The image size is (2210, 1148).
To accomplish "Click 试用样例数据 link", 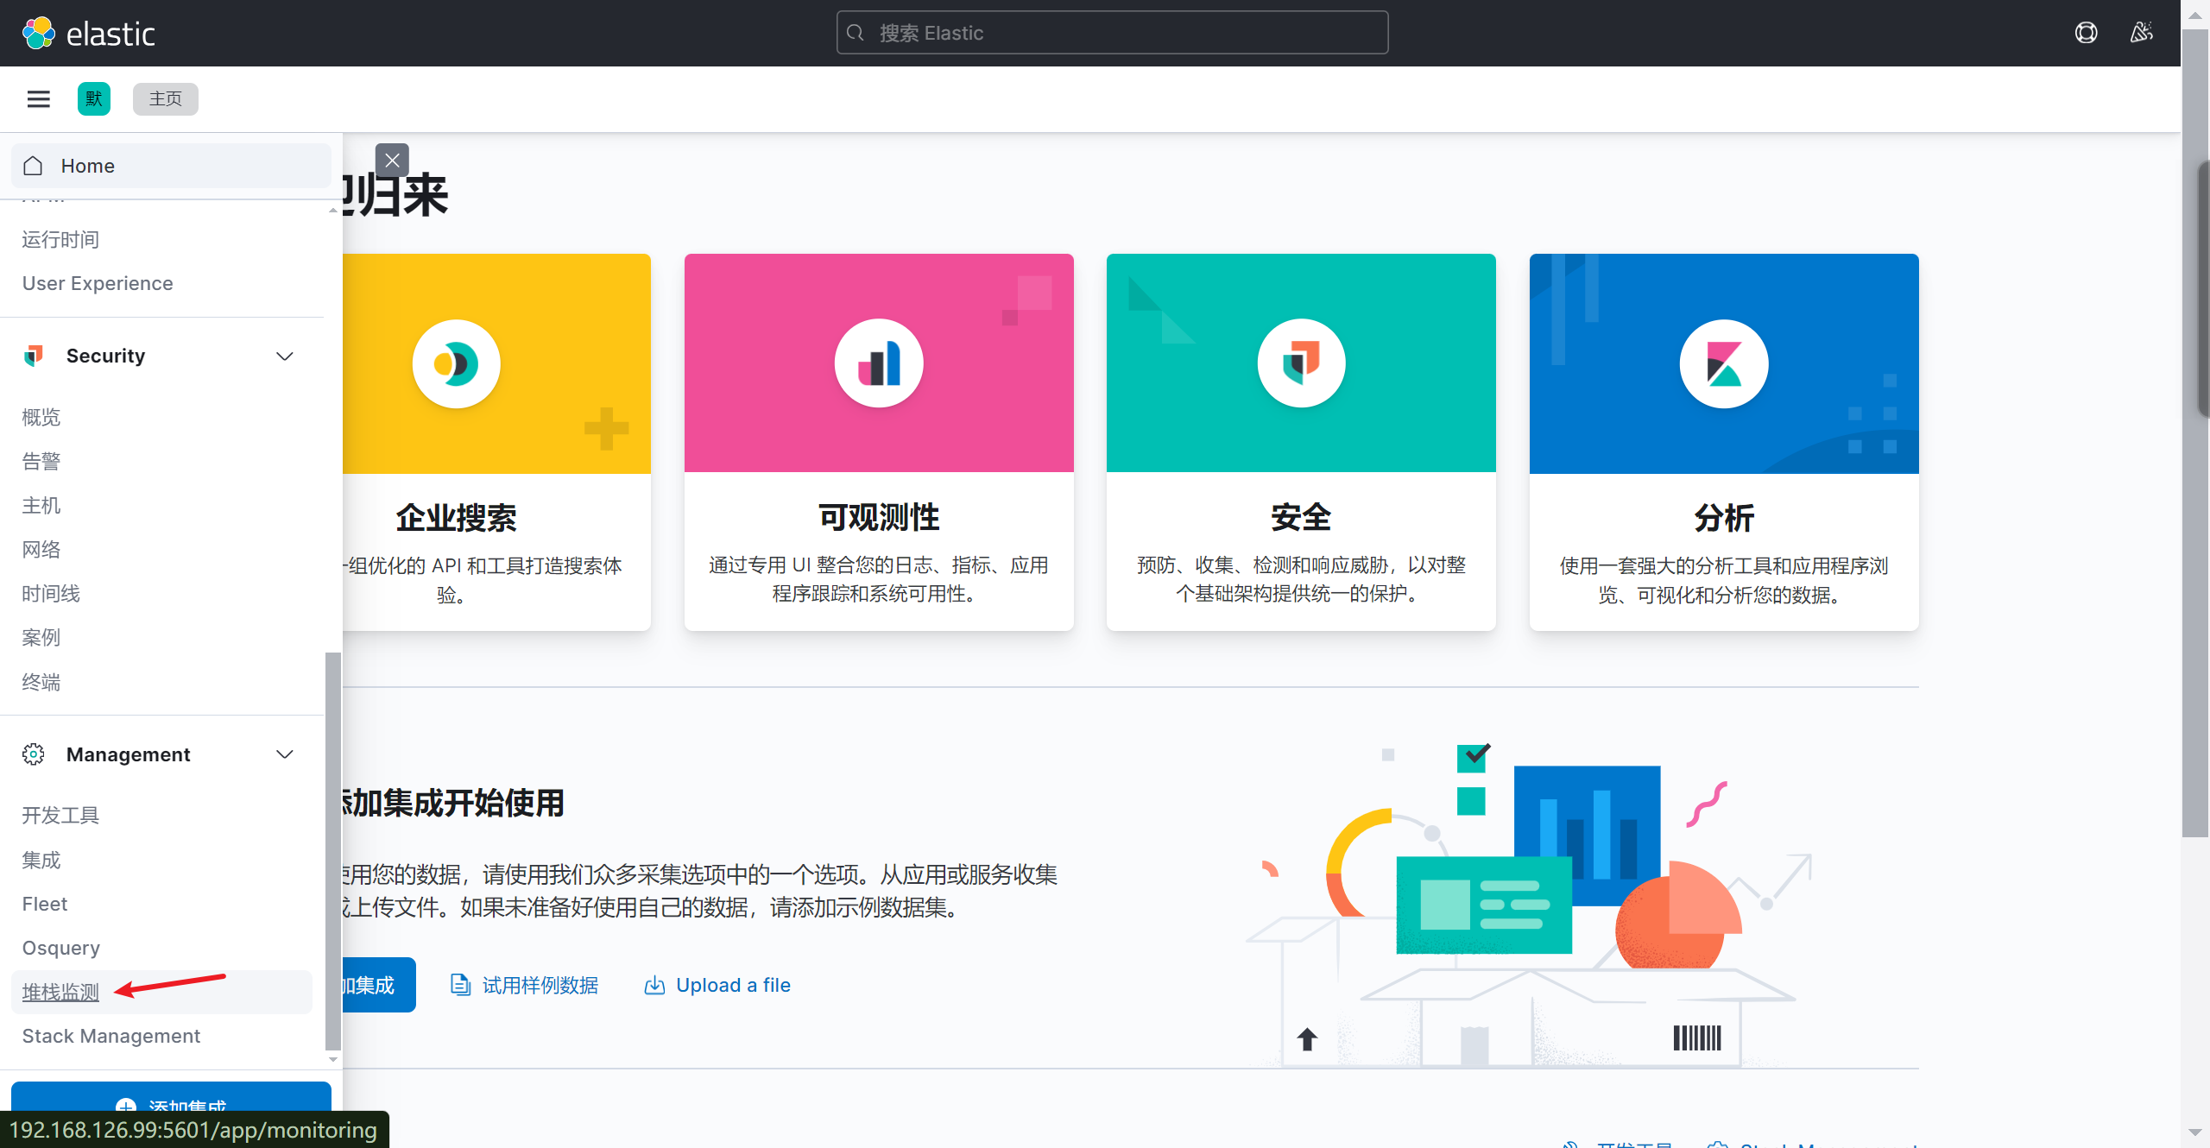I will tap(540, 985).
